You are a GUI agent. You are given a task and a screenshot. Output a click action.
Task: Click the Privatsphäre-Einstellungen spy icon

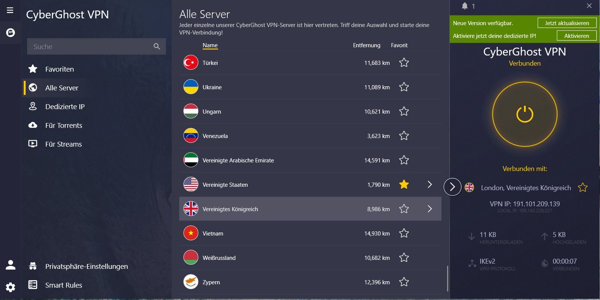click(x=33, y=266)
